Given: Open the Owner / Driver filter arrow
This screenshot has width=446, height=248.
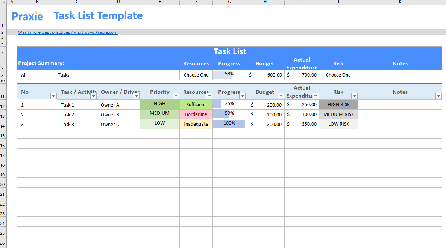Looking at the screenshot, I should [x=136, y=96].
